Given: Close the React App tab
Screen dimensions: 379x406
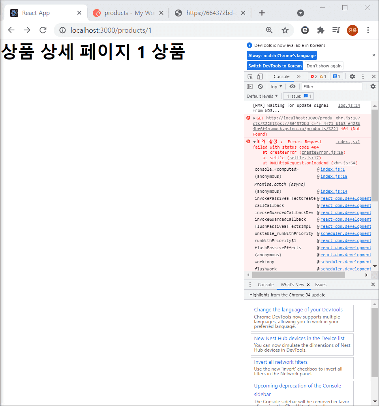Looking at the screenshot, I should [x=79, y=13].
